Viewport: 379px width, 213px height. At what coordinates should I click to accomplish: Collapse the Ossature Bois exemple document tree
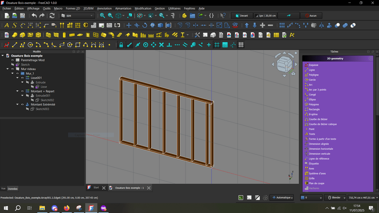click(x=3, y=56)
